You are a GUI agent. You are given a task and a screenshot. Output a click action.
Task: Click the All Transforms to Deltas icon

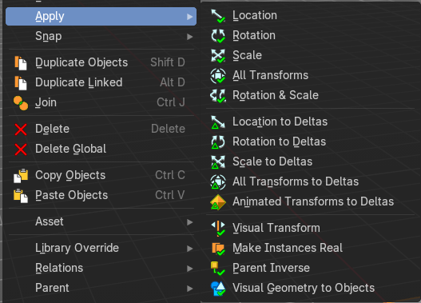pos(218,181)
